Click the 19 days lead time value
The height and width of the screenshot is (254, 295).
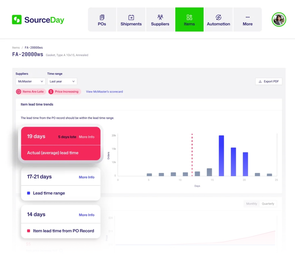point(36,136)
